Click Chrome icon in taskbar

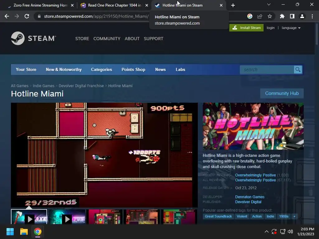[x=38, y=232]
